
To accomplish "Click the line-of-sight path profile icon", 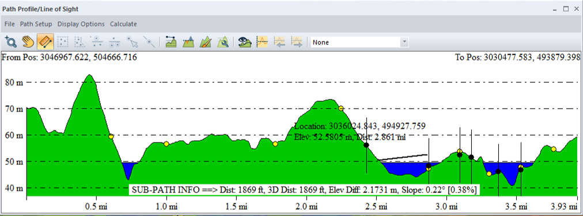I will tap(171, 42).
